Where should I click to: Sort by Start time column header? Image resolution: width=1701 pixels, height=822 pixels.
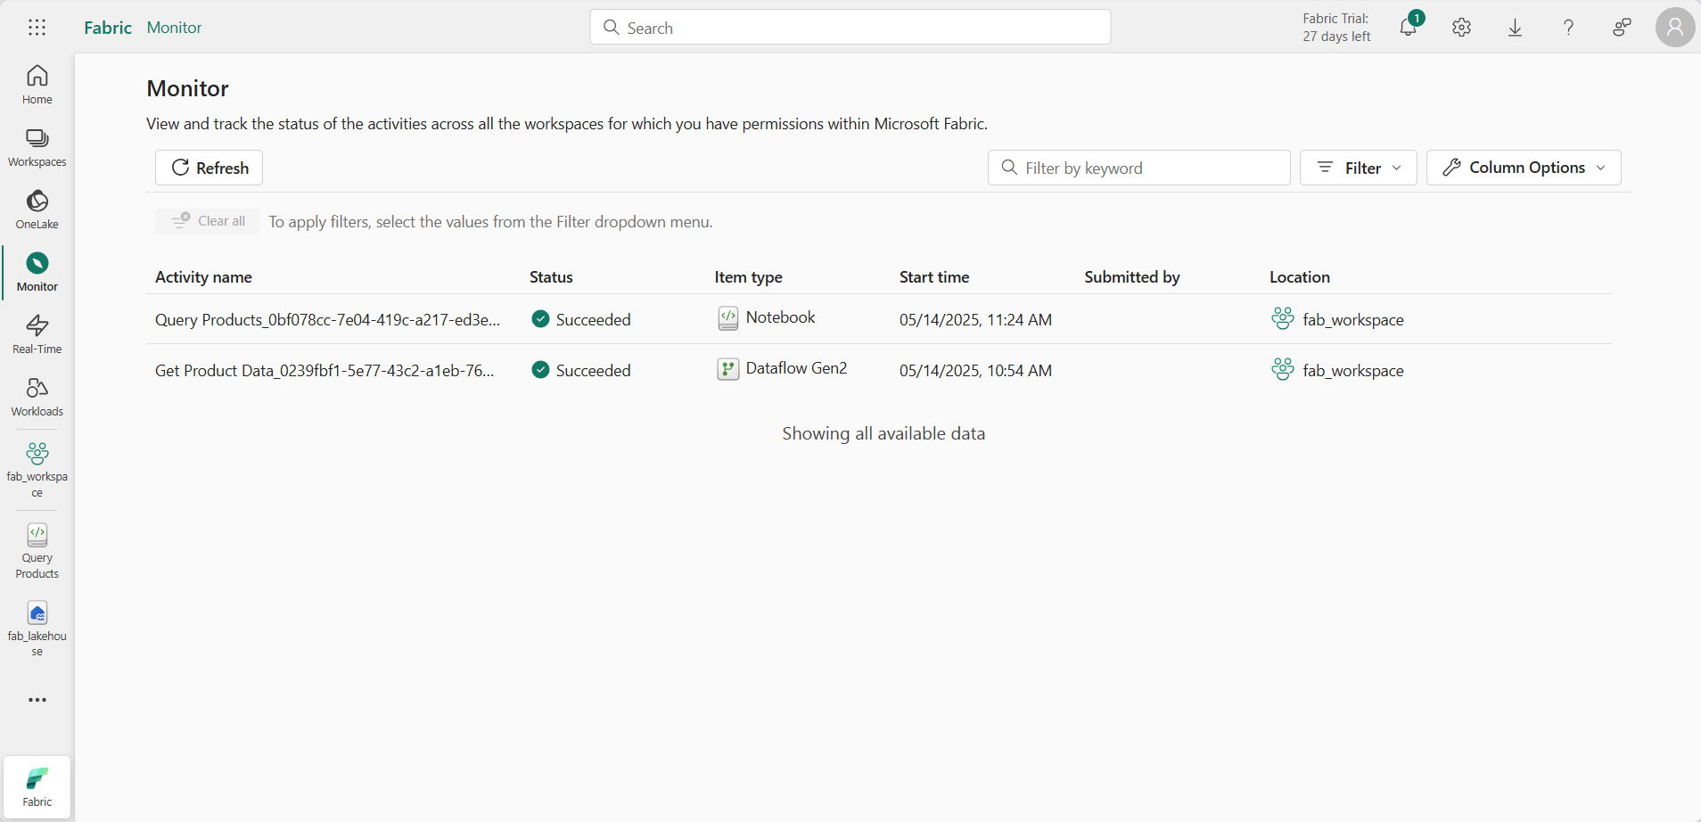(x=933, y=277)
